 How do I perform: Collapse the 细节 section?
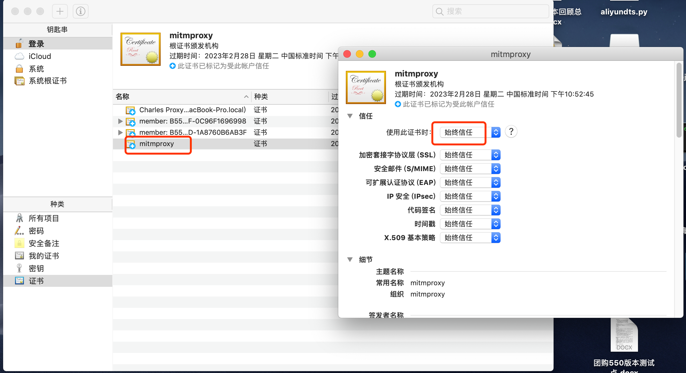pyautogui.click(x=350, y=260)
